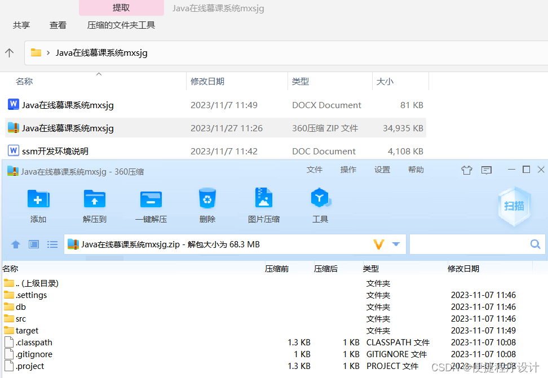
Task: Click the src folder icon in the archive
Action: click(9, 319)
